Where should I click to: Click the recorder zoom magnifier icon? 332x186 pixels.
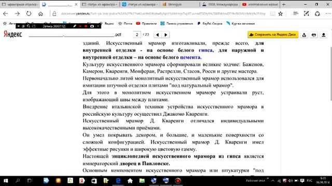click(29, 26)
